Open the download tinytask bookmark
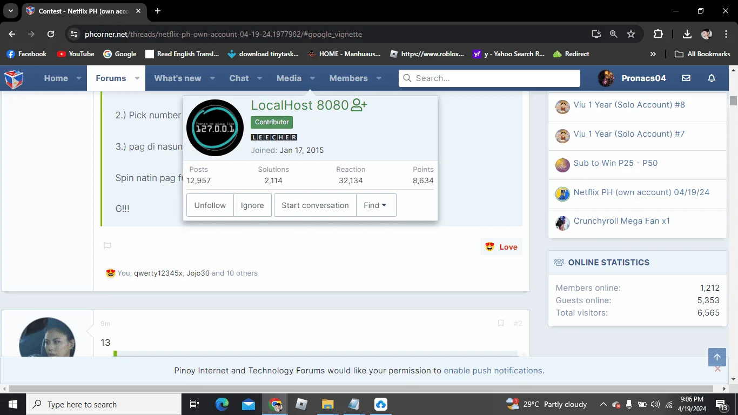This screenshot has width=738, height=415. coord(263,54)
